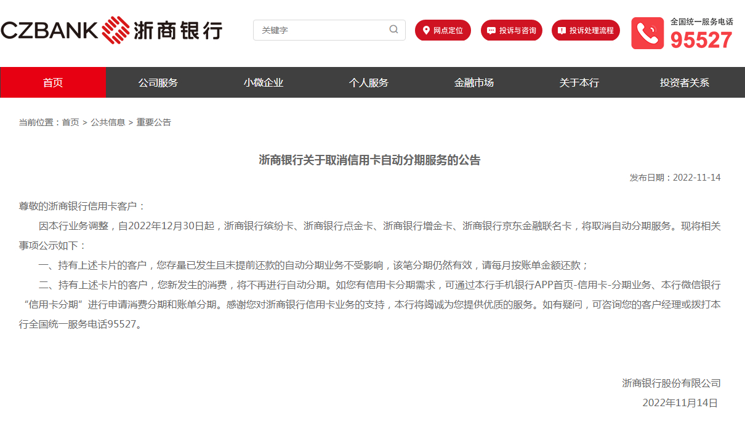Click the closing date 2022年11月14日
This screenshot has width=745, height=424.
(680, 403)
